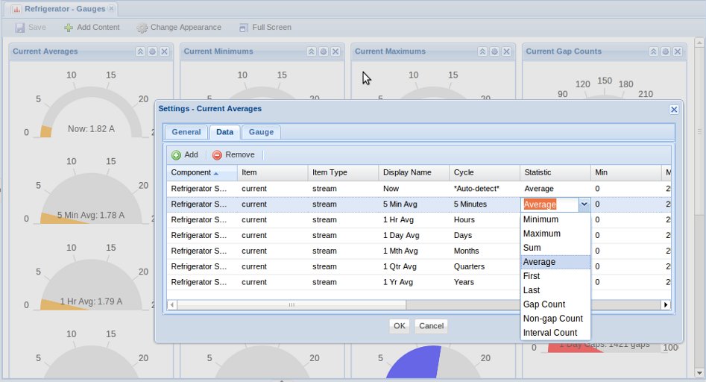706x382 pixels.
Task: Pick Interval Count statistic option
Action: (550, 333)
